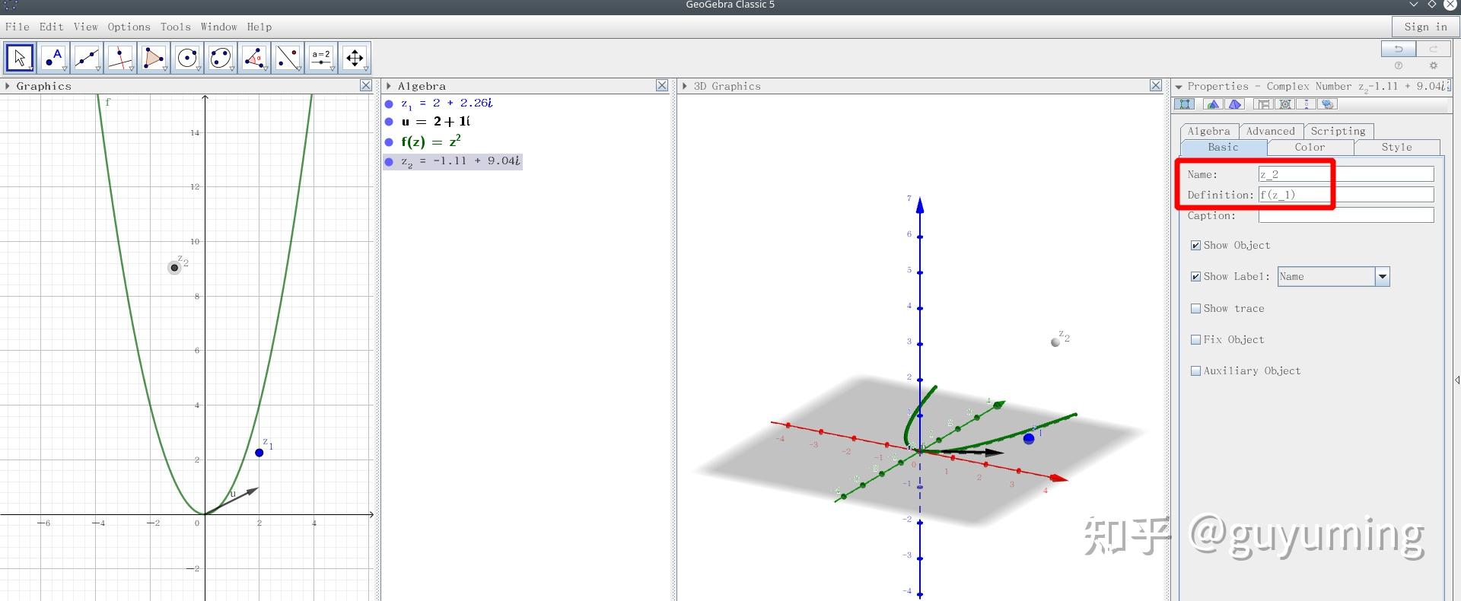Open the Options menu
Image resolution: width=1461 pixels, height=601 pixels.
pyautogui.click(x=129, y=27)
